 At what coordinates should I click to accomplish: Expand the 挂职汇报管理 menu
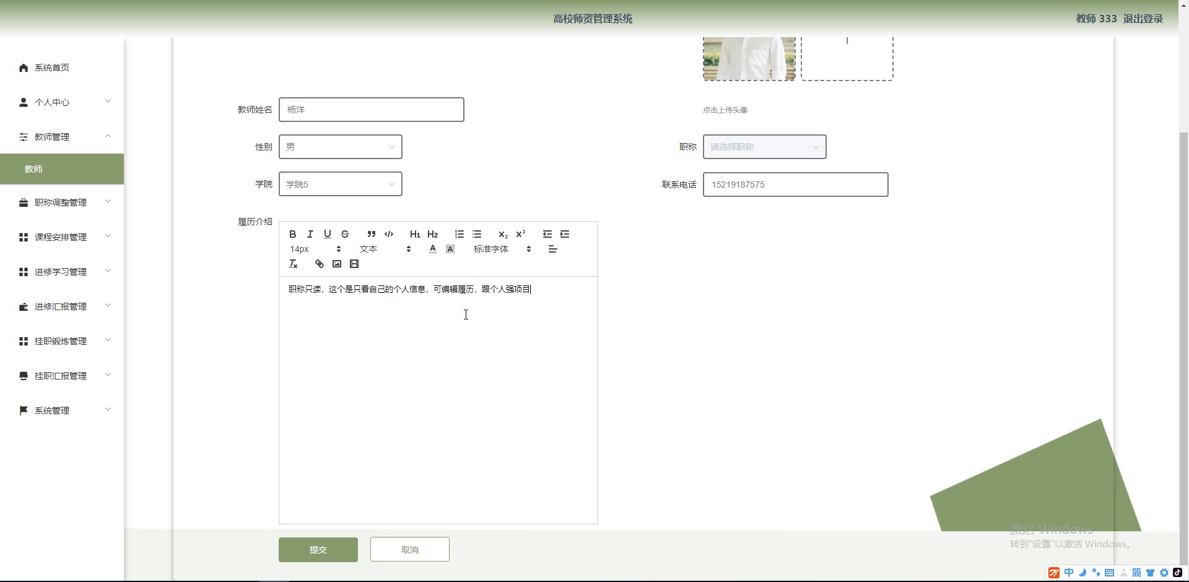[x=62, y=376]
